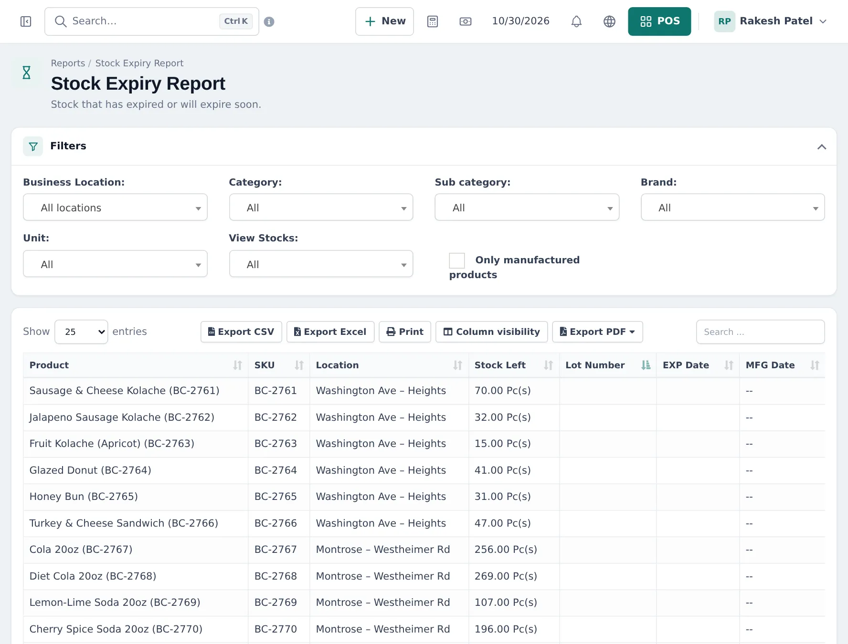The width and height of the screenshot is (848, 644).
Task: Click the New button
Action: (384, 21)
